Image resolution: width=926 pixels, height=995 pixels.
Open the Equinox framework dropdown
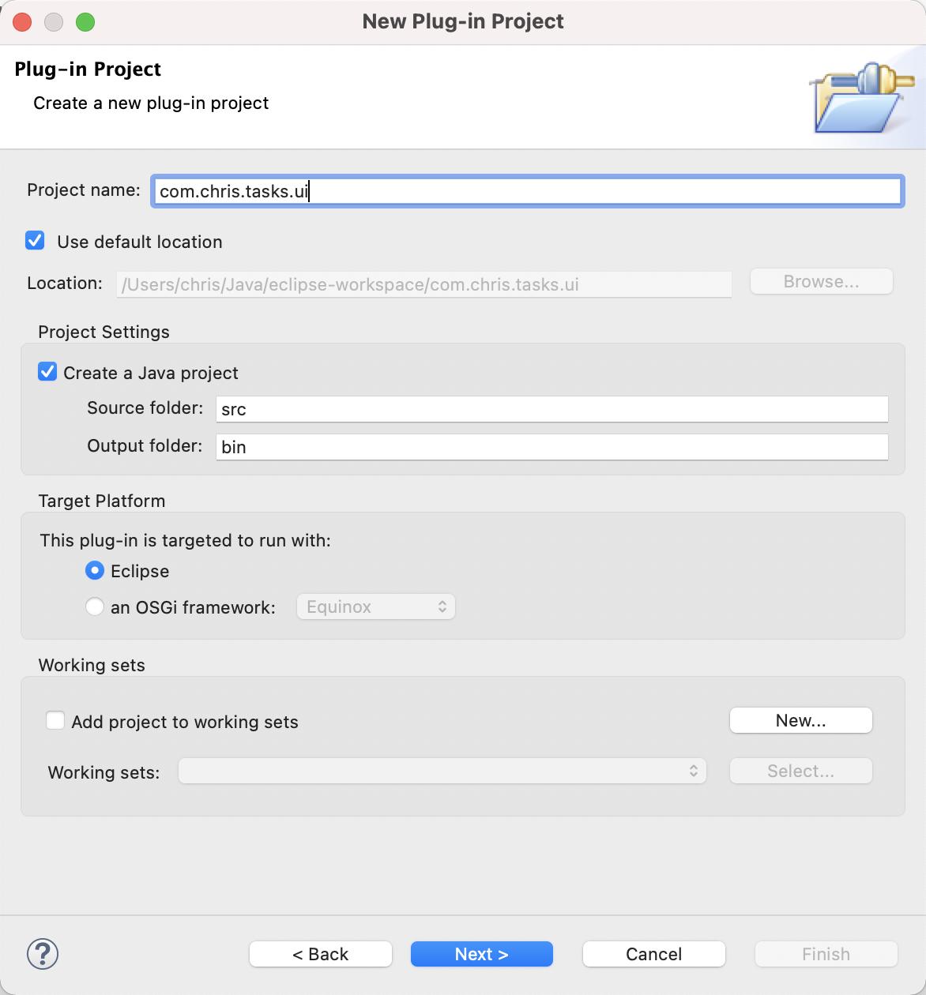click(x=376, y=606)
